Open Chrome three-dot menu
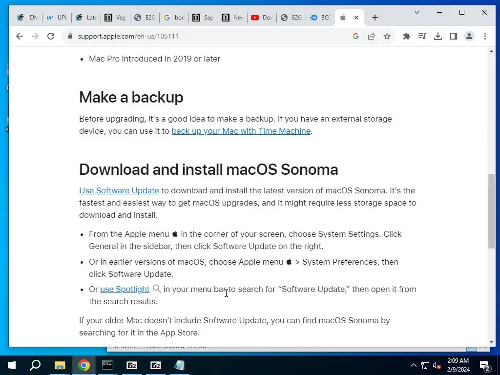The width and height of the screenshot is (500, 375). [x=485, y=36]
